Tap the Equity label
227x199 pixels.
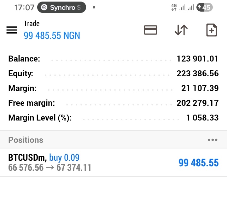point(21,74)
